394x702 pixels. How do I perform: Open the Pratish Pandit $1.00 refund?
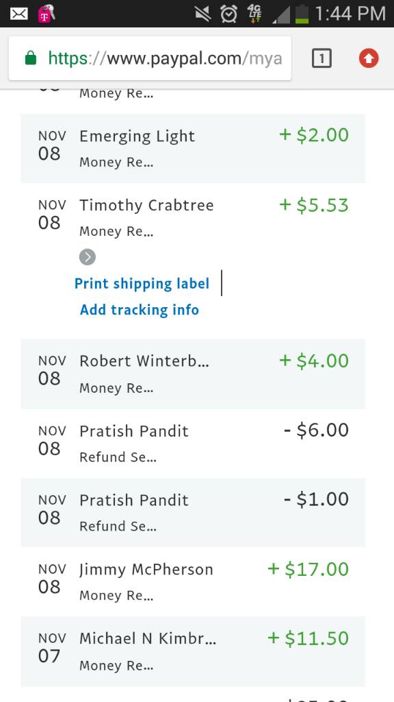(193, 513)
